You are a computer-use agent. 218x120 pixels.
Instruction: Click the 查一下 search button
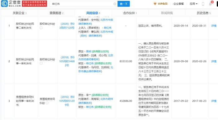[124, 4]
